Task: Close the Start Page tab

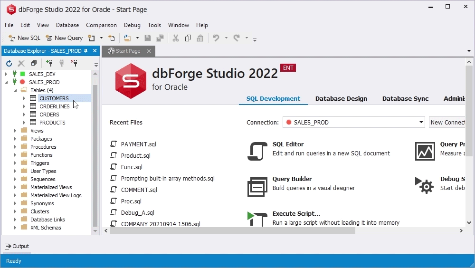Action: 149,51
